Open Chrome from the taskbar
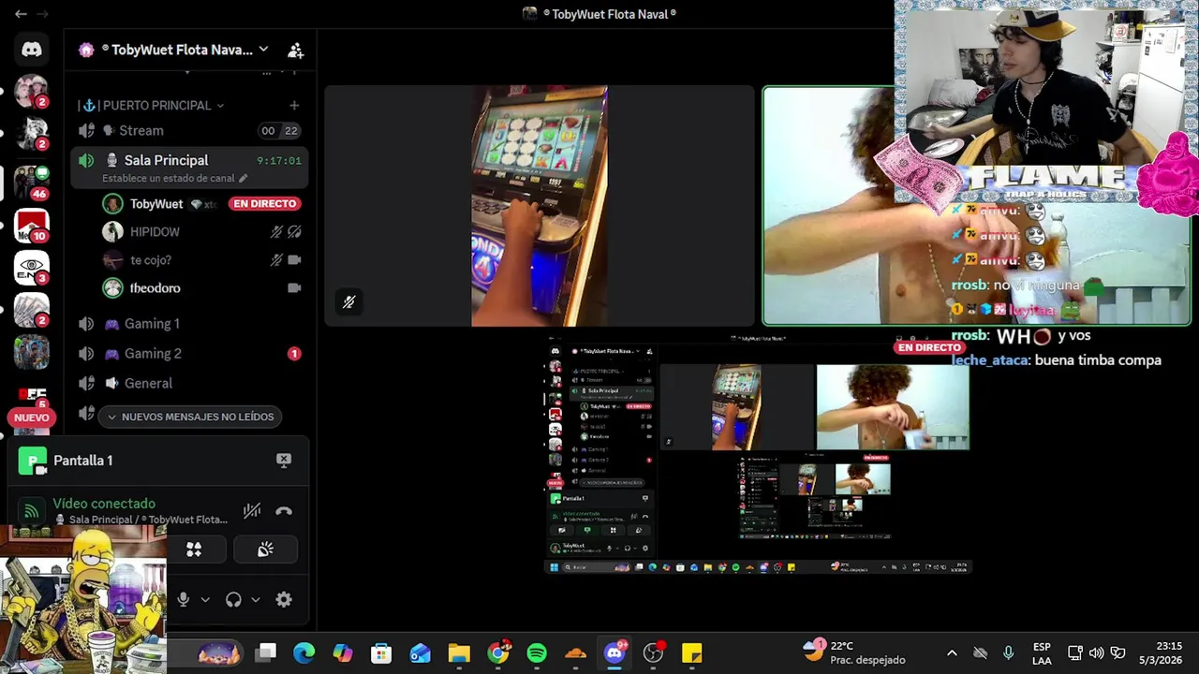1199x674 pixels. click(x=498, y=652)
